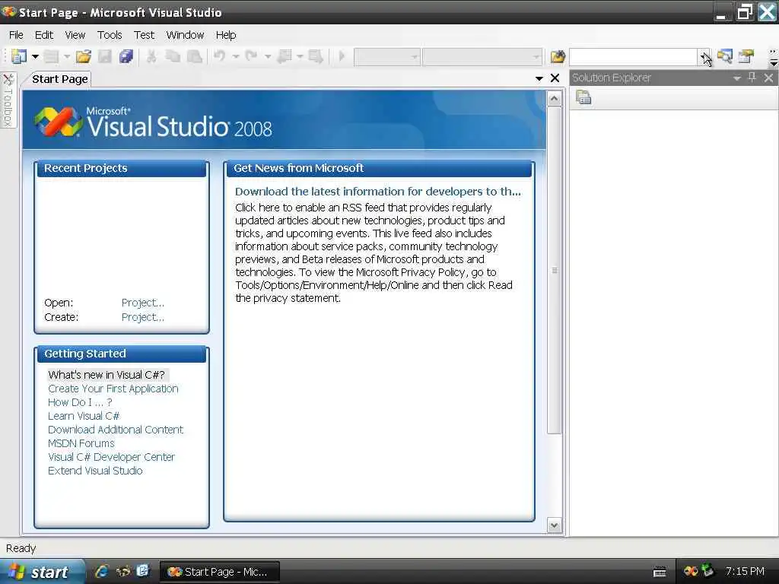Open the Learn Visual C# link
Viewport: 779px width, 584px height.
point(84,416)
